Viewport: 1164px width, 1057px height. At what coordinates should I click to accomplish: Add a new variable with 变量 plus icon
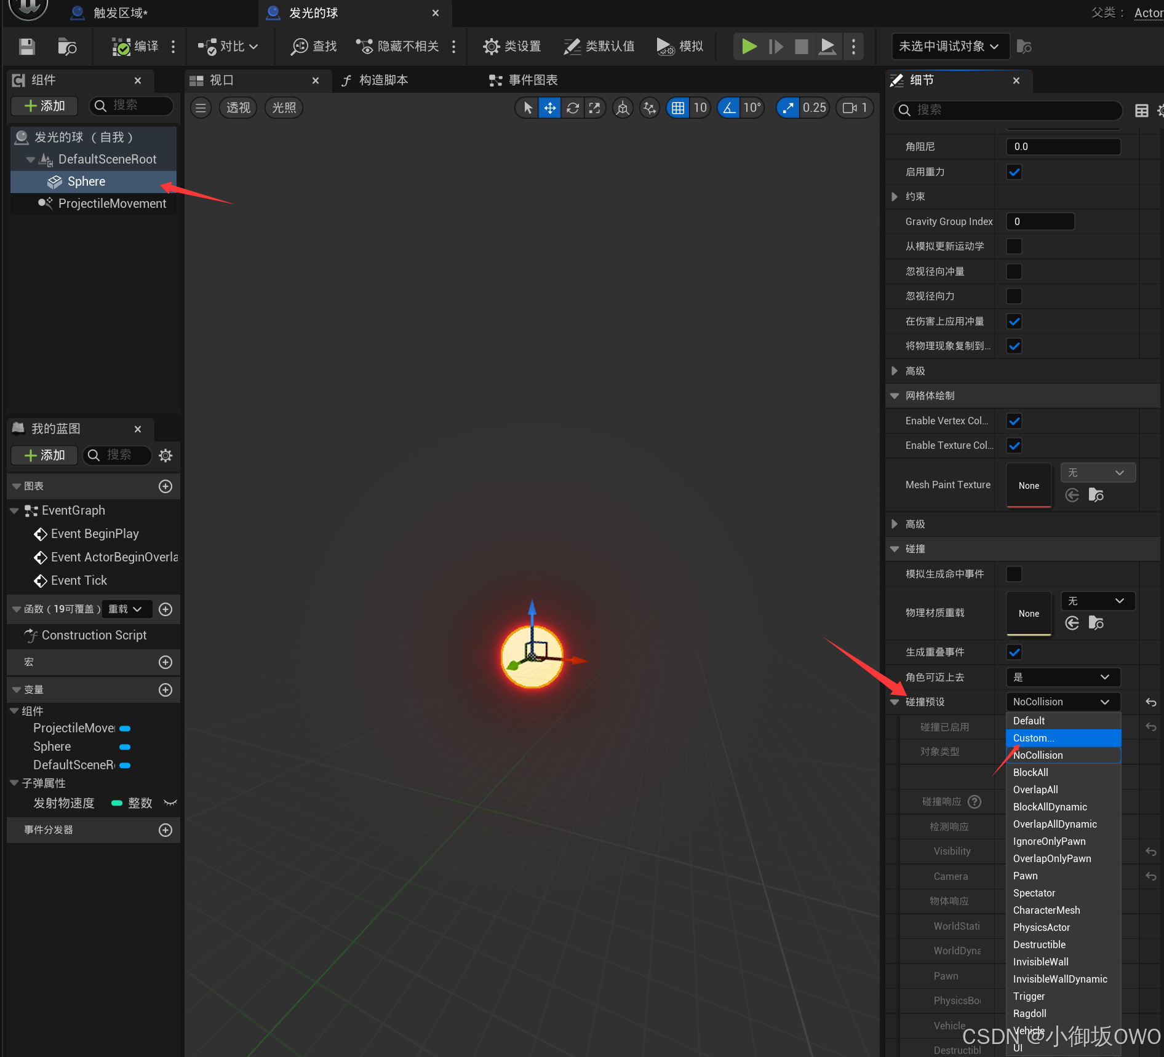coord(165,690)
